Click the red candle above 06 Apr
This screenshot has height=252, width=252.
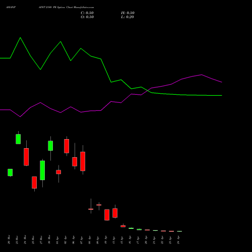pyautogui.click(x=75, y=162)
